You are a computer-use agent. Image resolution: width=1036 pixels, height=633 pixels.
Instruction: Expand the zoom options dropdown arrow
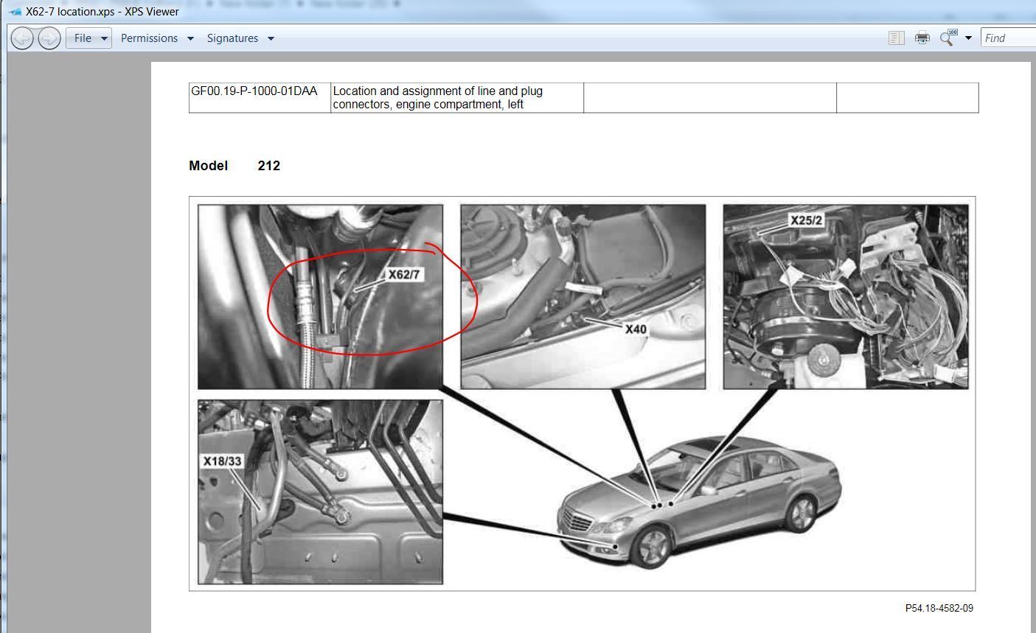[x=968, y=38]
